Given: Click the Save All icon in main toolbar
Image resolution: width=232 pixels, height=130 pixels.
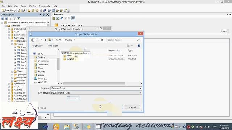Looking at the screenshot, I should point(45,10).
